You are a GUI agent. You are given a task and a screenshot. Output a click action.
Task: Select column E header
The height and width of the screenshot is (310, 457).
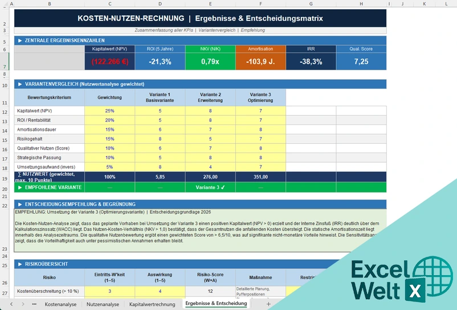pos(210,4)
